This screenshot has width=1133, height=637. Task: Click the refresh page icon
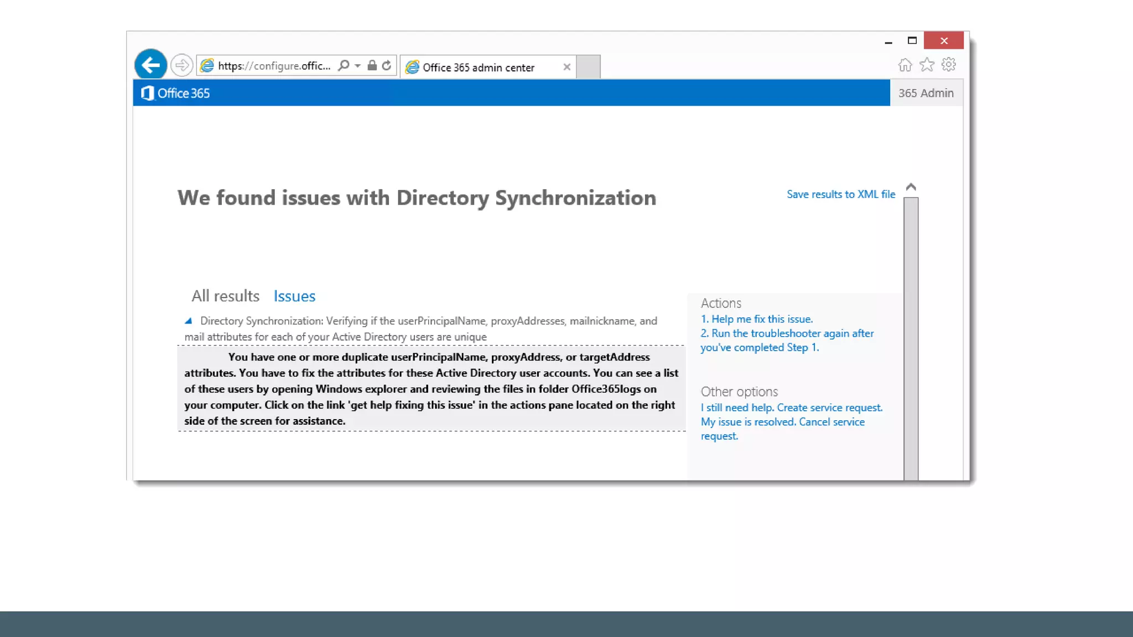[x=387, y=65]
